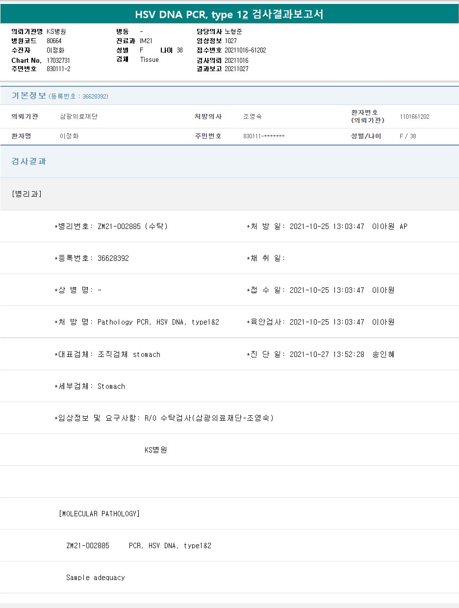Click the 환자번호 value "1101661202"
Screen dimensions: 459x608
click(414, 116)
